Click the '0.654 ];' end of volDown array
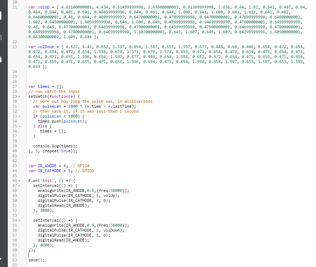Viewport: 316px width, 267px height. [x=38, y=67]
